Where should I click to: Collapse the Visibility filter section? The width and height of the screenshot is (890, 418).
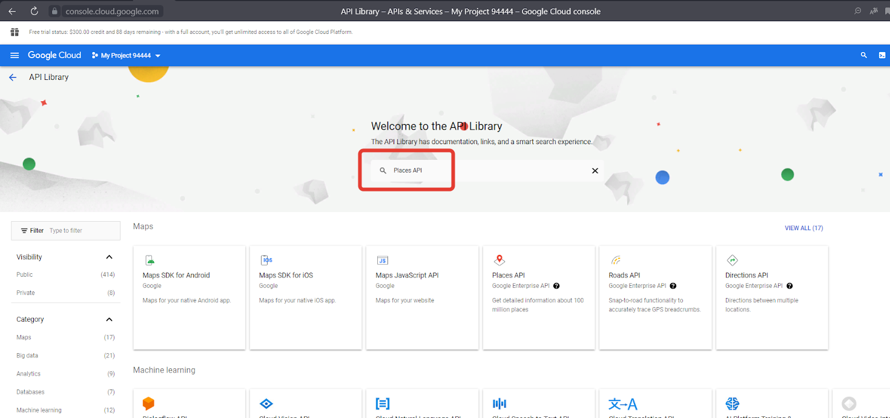click(110, 257)
